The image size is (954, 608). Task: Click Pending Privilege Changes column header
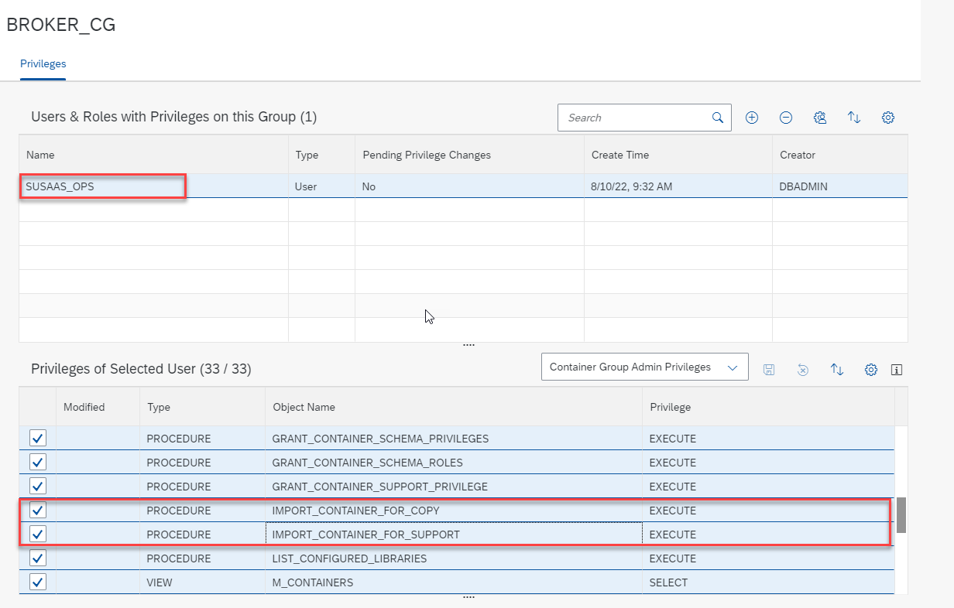[469, 155]
